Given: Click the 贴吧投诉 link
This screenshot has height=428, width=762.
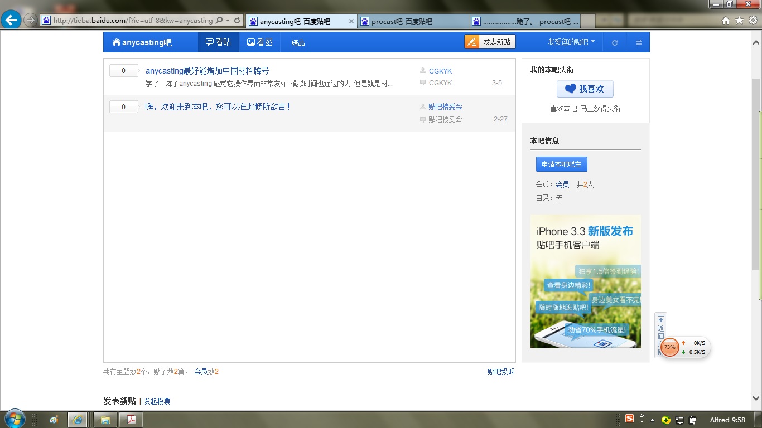Looking at the screenshot, I should coord(501,372).
